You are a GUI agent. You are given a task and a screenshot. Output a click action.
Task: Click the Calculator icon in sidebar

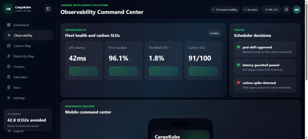(9, 77)
